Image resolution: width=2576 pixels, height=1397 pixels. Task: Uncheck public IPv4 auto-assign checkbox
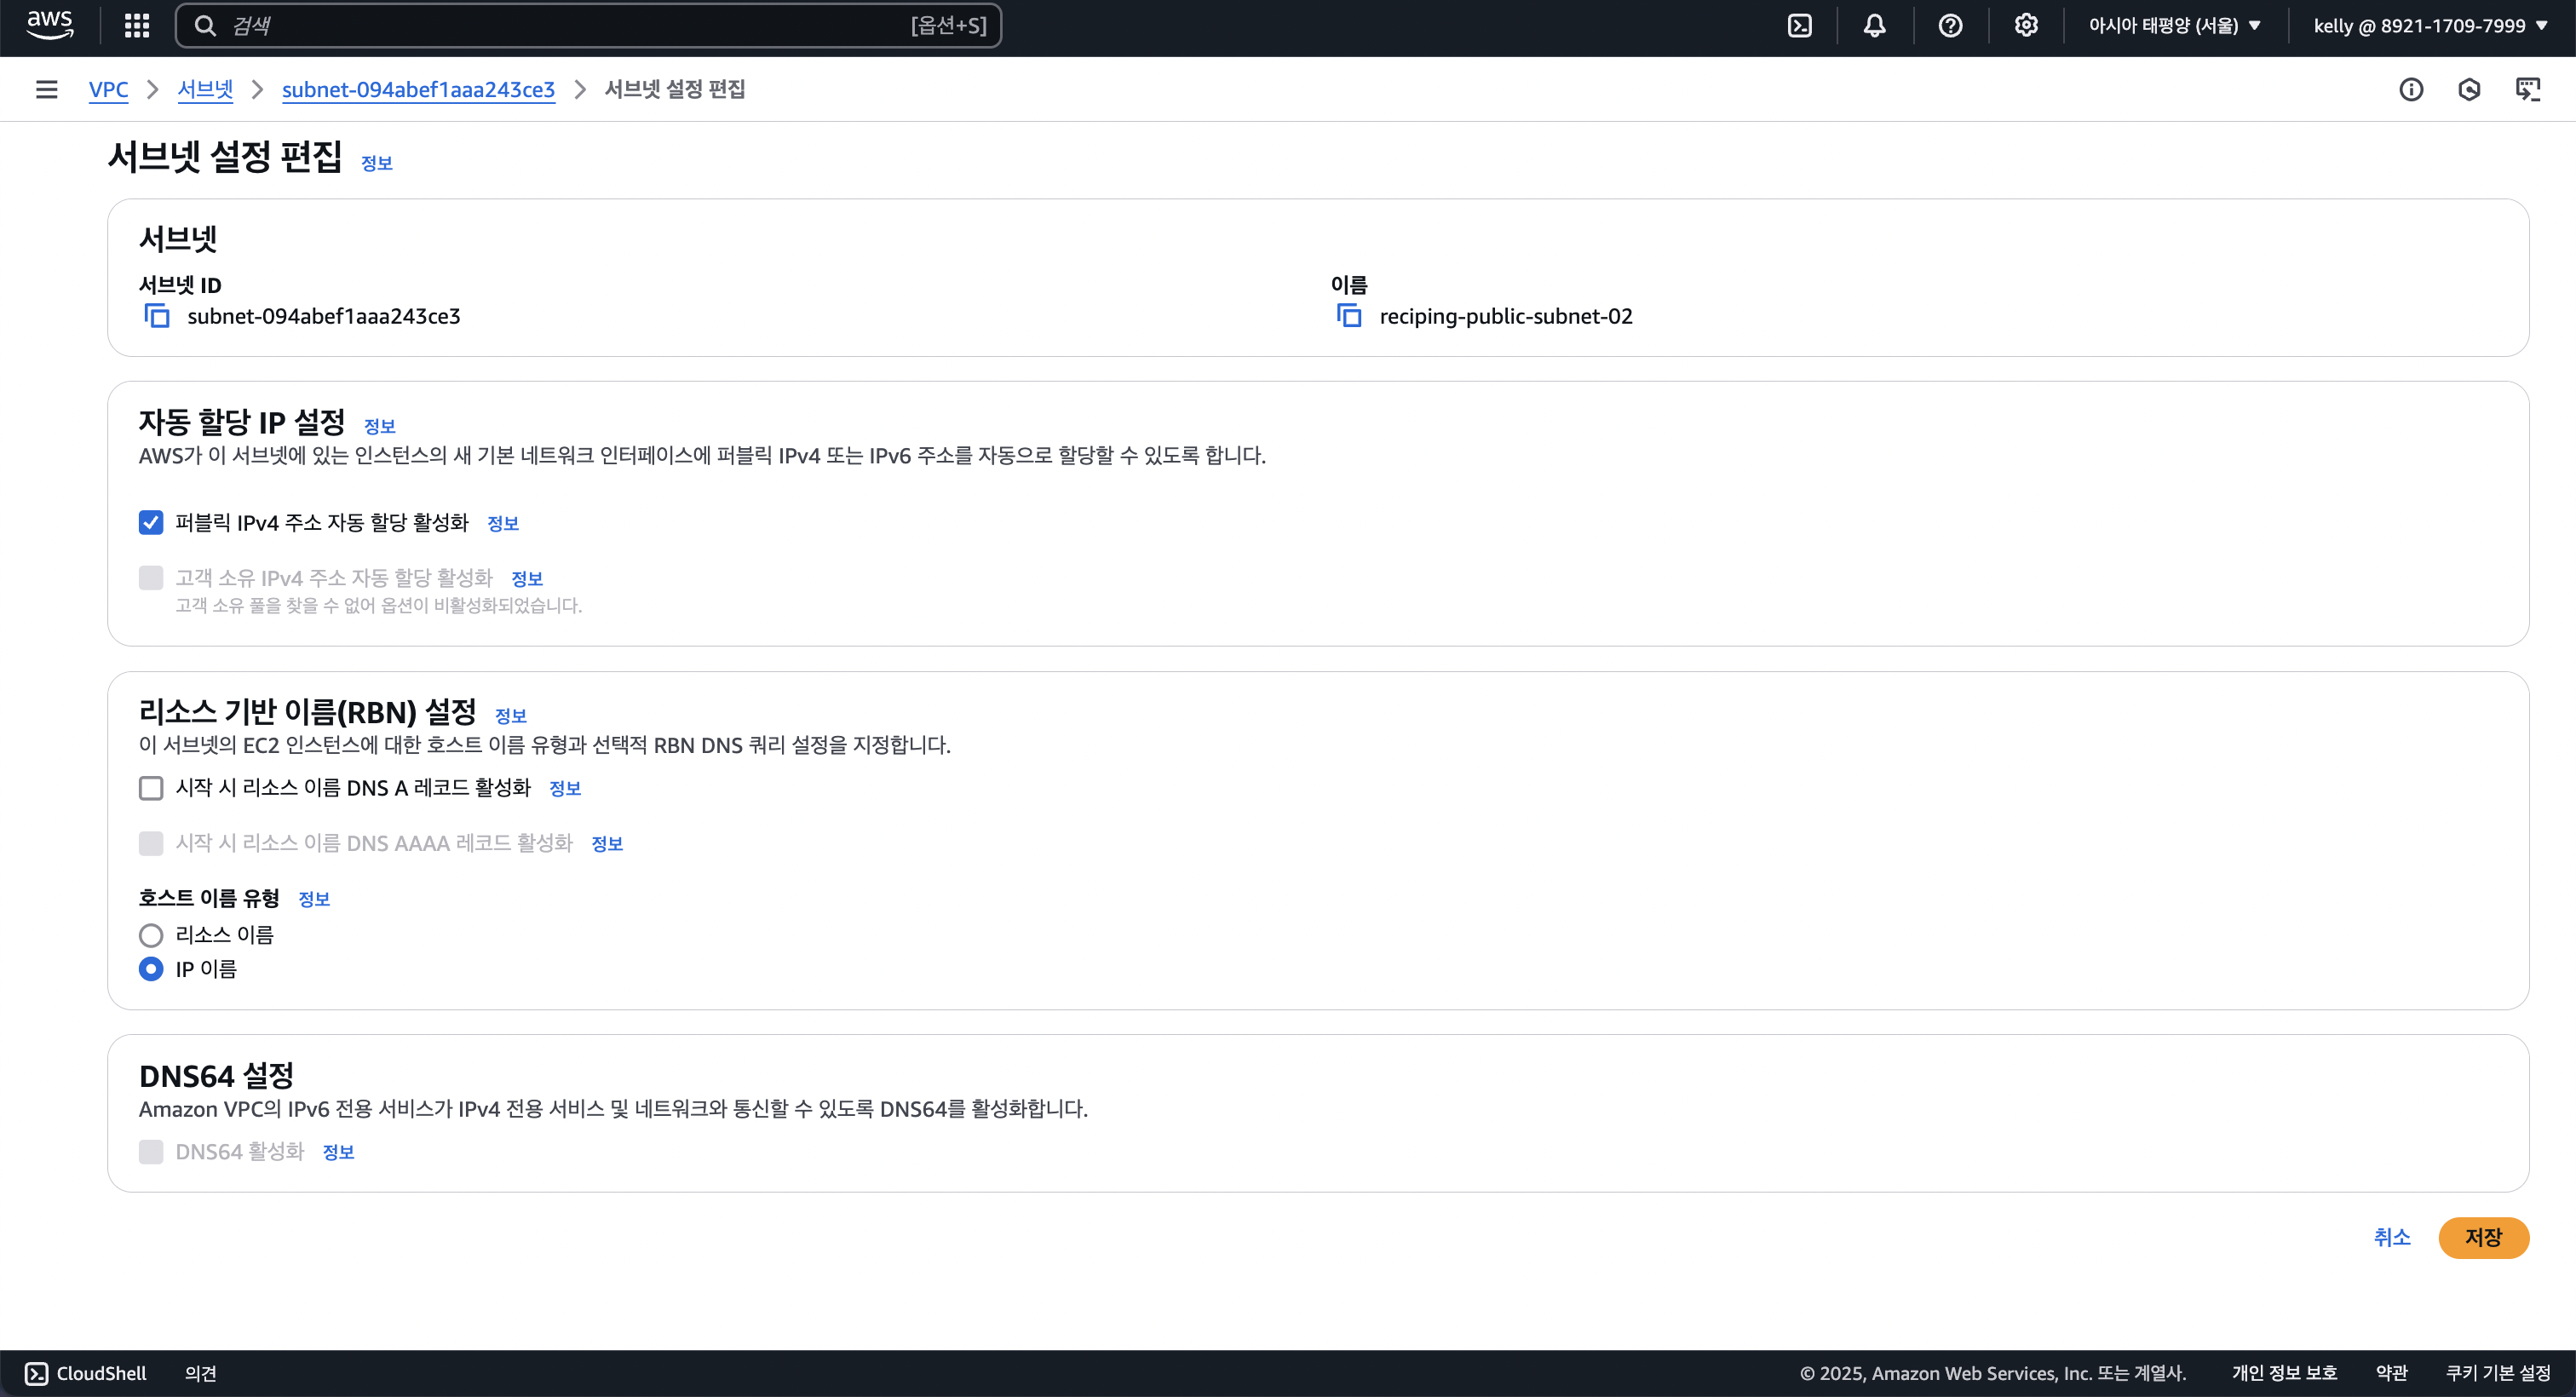pos(151,522)
